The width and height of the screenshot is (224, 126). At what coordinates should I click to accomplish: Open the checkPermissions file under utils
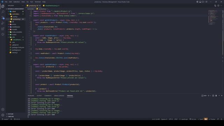click(x=15, y=40)
